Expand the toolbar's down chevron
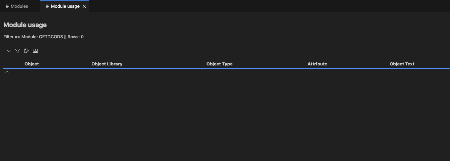The image size is (450, 161). point(9,51)
